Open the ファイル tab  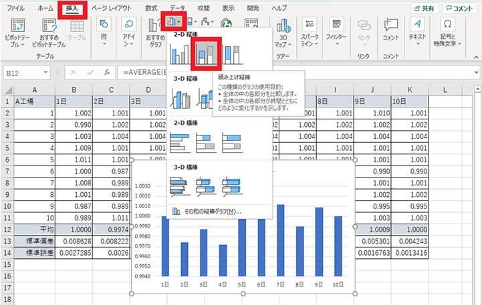click(15, 8)
